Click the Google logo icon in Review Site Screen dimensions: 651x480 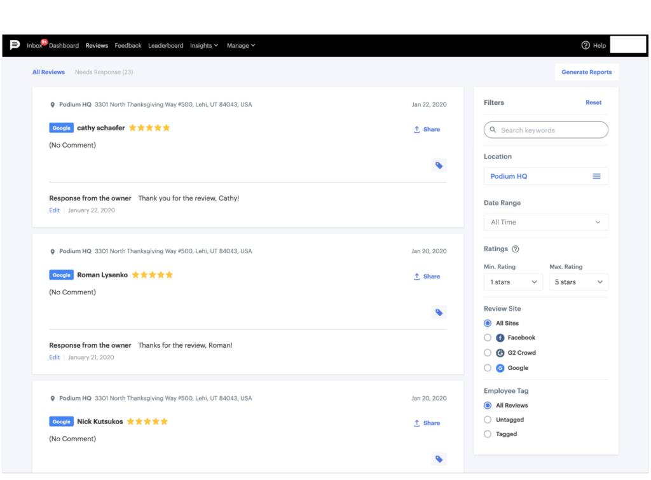pos(500,368)
